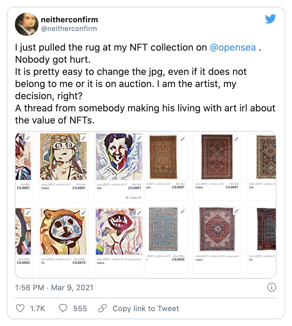Select Copy link to Tweet
The height and width of the screenshot is (326, 292).
tap(146, 308)
